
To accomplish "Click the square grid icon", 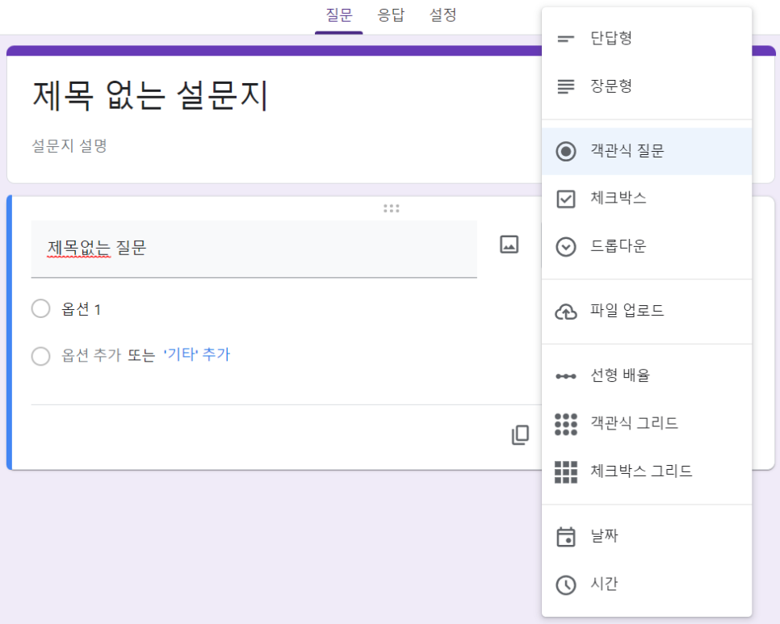I will point(565,472).
